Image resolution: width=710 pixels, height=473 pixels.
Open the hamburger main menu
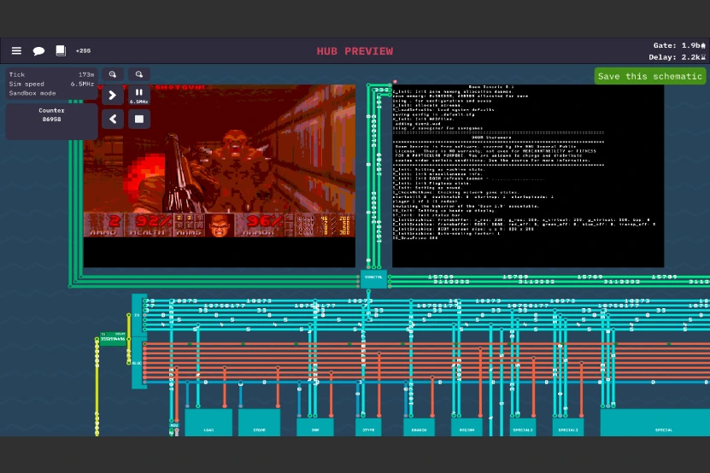(16, 50)
